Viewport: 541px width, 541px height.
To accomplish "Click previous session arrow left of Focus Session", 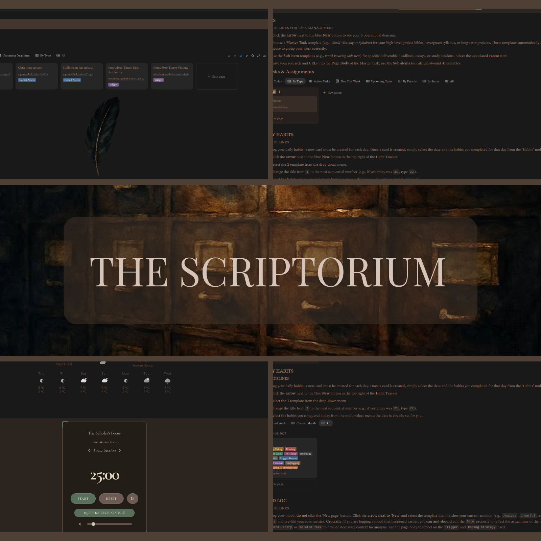I will pyautogui.click(x=89, y=450).
